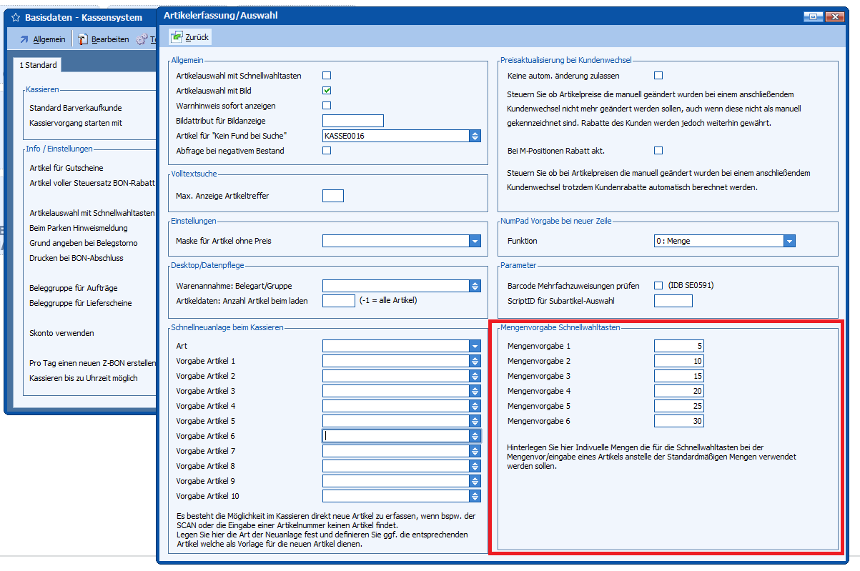Switch to the 1 Standard tab
The image size is (860, 571).
(x=38, y=65)
